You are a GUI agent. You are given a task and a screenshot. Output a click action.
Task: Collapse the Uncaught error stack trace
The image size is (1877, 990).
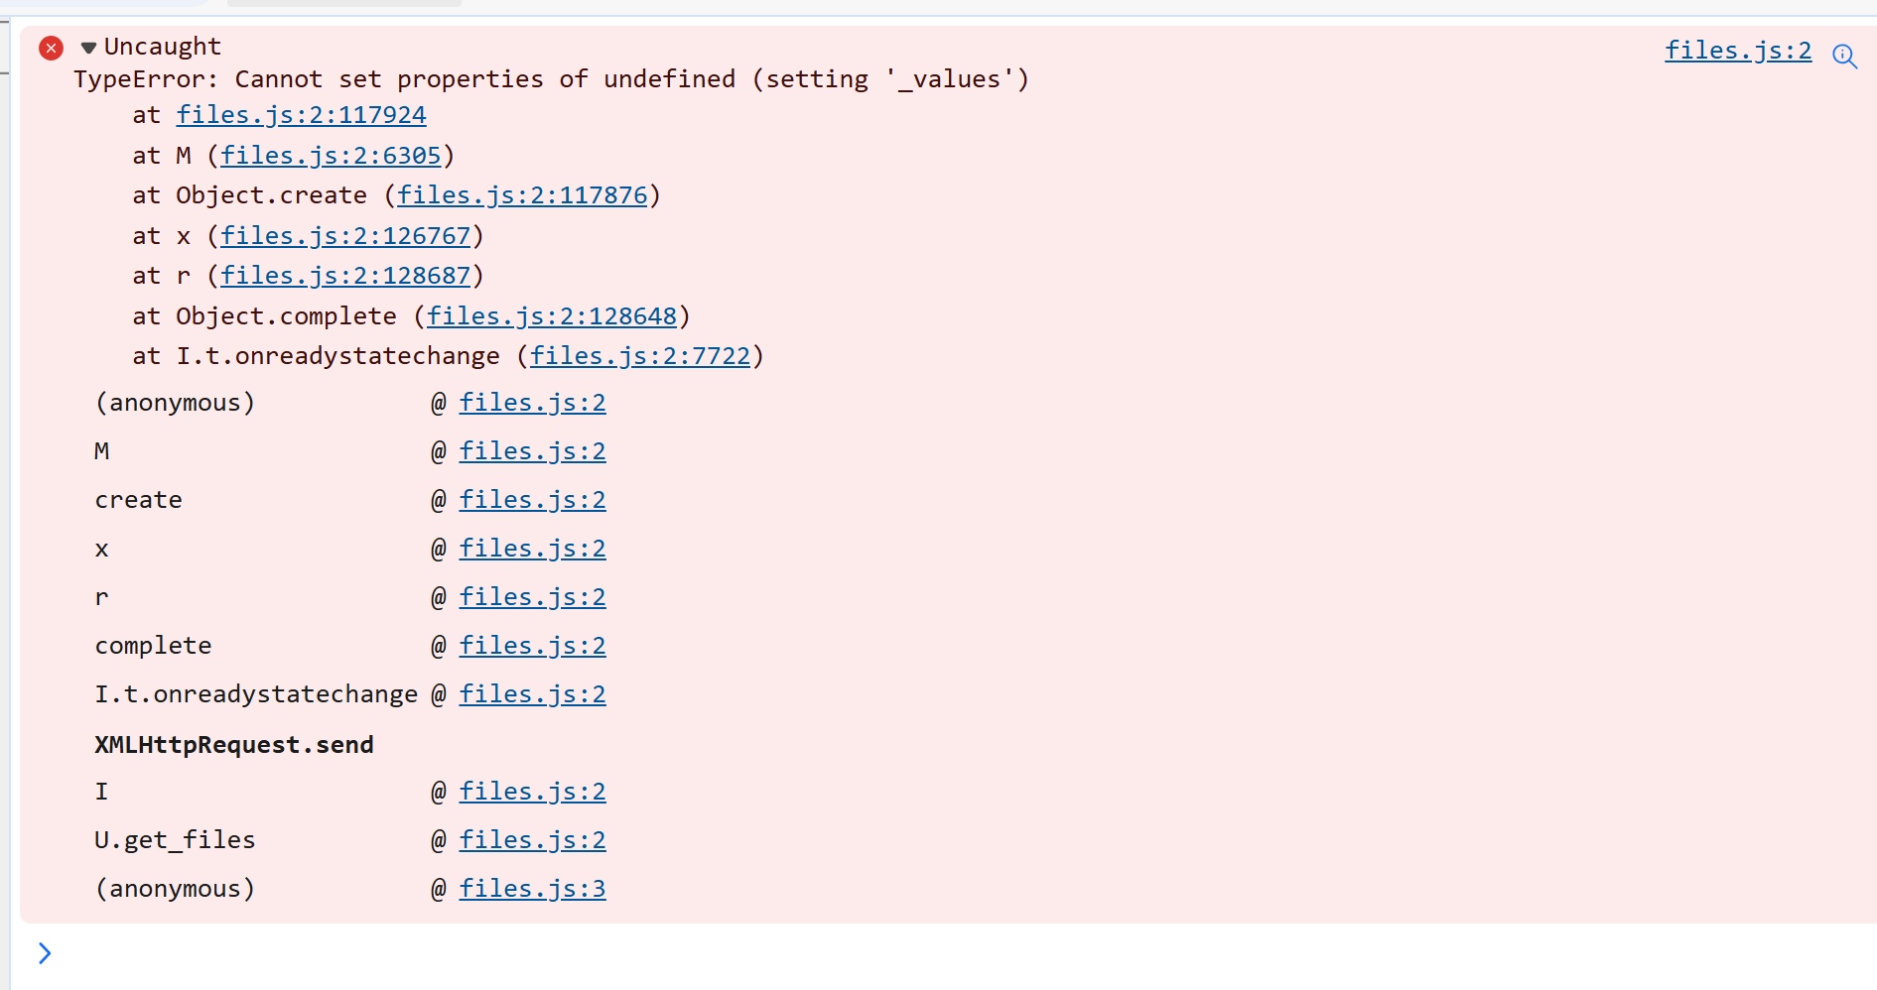[x=88, y=48]
